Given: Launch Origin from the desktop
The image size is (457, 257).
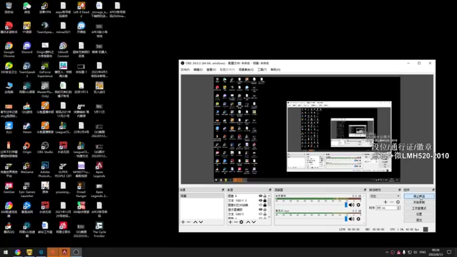Looking at the screenshot, I should coord(27,148).
